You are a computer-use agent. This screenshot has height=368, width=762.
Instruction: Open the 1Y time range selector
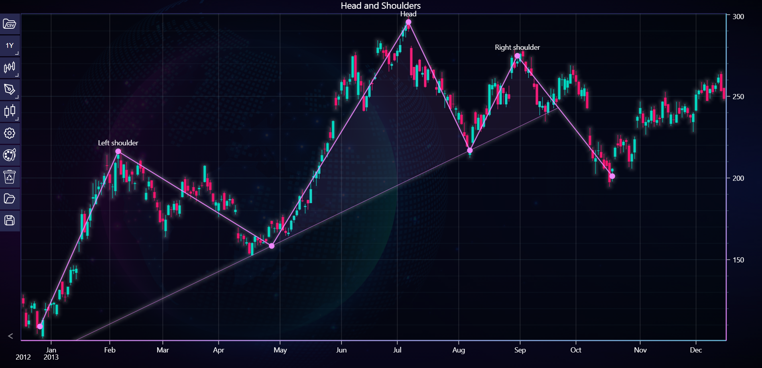point(10,46)
